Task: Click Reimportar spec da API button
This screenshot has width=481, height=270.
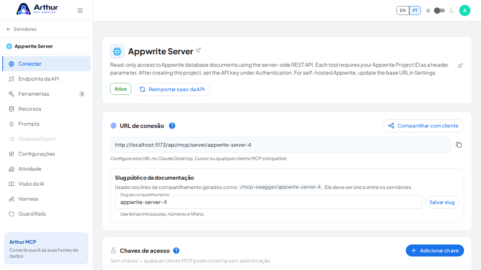Action: 172,89
